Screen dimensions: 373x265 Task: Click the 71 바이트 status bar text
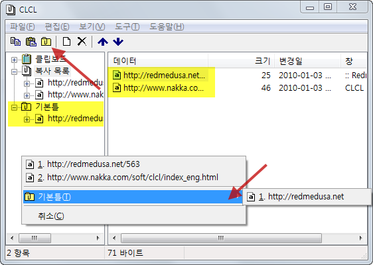click(125, 253)
